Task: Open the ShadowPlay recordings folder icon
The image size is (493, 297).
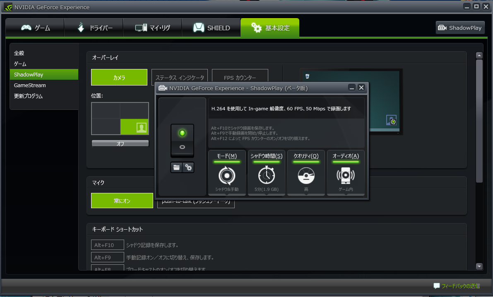Action: [176, 167]
